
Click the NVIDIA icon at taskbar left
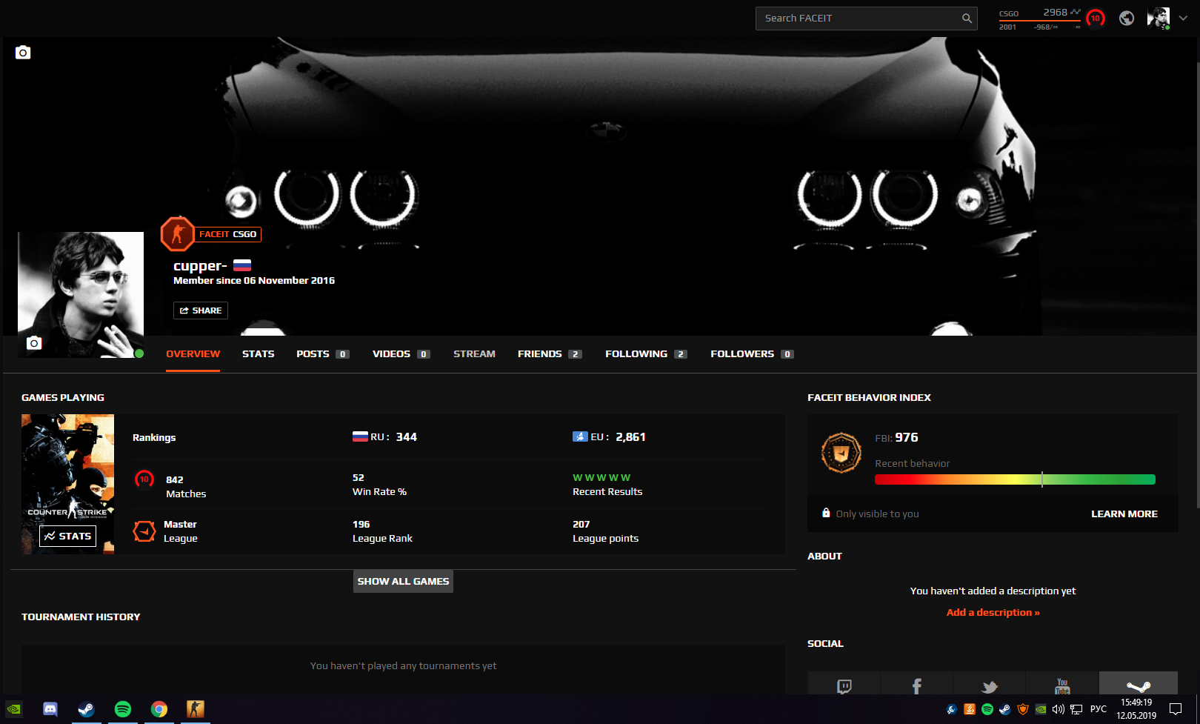click(x=14, y=709)
